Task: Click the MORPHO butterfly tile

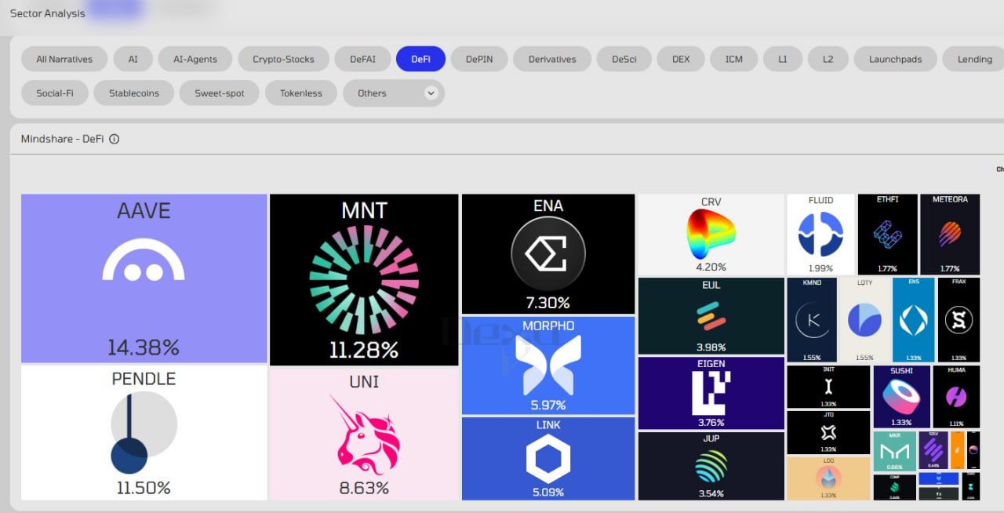Action: point(548,366)
